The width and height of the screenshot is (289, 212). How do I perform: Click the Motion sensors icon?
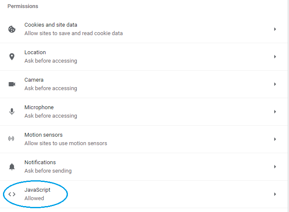pos(12,139)
